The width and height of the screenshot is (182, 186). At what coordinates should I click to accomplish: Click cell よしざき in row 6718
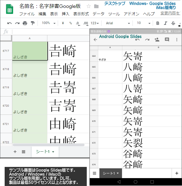point(30,69)
